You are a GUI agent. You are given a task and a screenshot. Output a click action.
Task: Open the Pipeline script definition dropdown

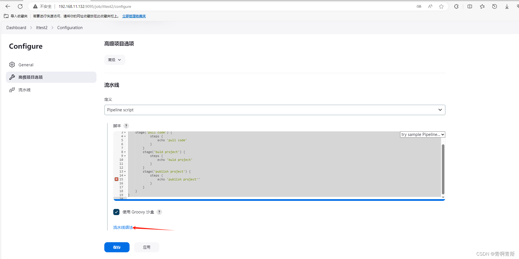point(275,110)
